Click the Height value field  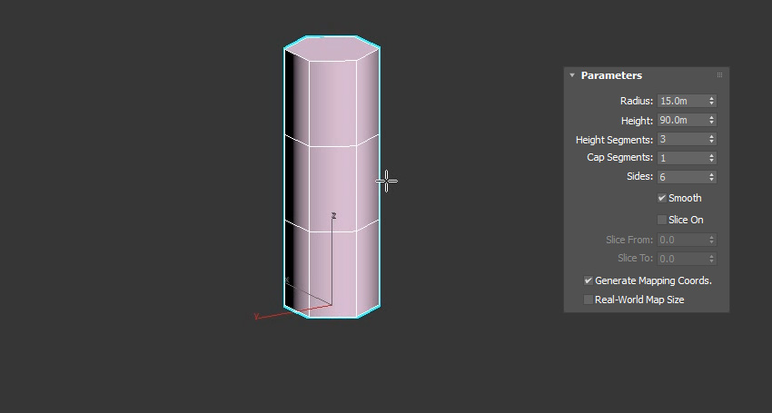click(681, 120)
